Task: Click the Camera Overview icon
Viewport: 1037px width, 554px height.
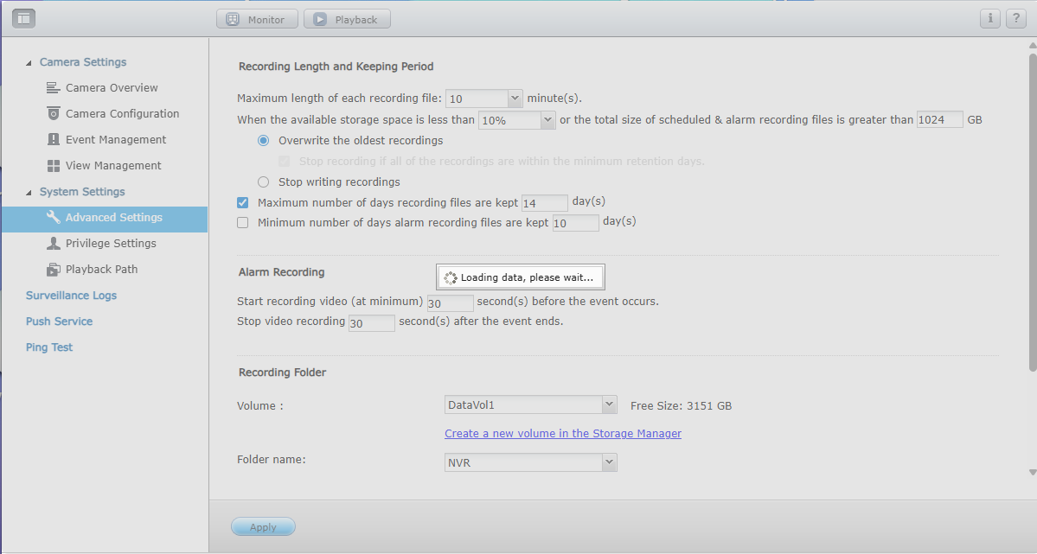Action: tap(54, 88)
